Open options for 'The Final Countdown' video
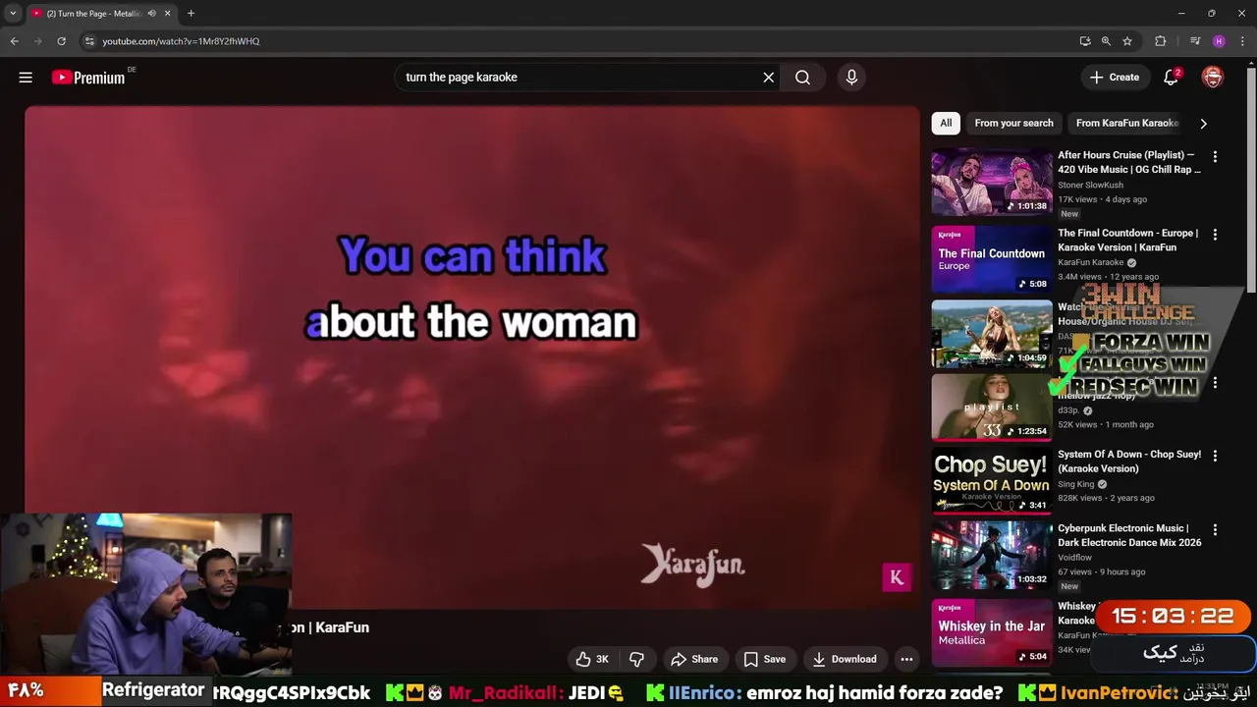 1215,235
